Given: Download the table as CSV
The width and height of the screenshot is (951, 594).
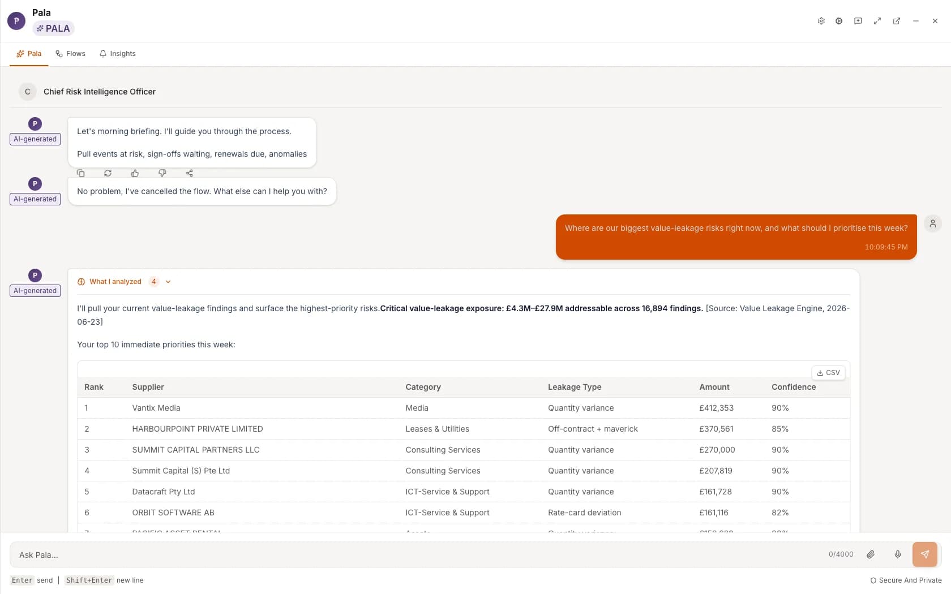Looking at the screenshot, I should 829,373.
